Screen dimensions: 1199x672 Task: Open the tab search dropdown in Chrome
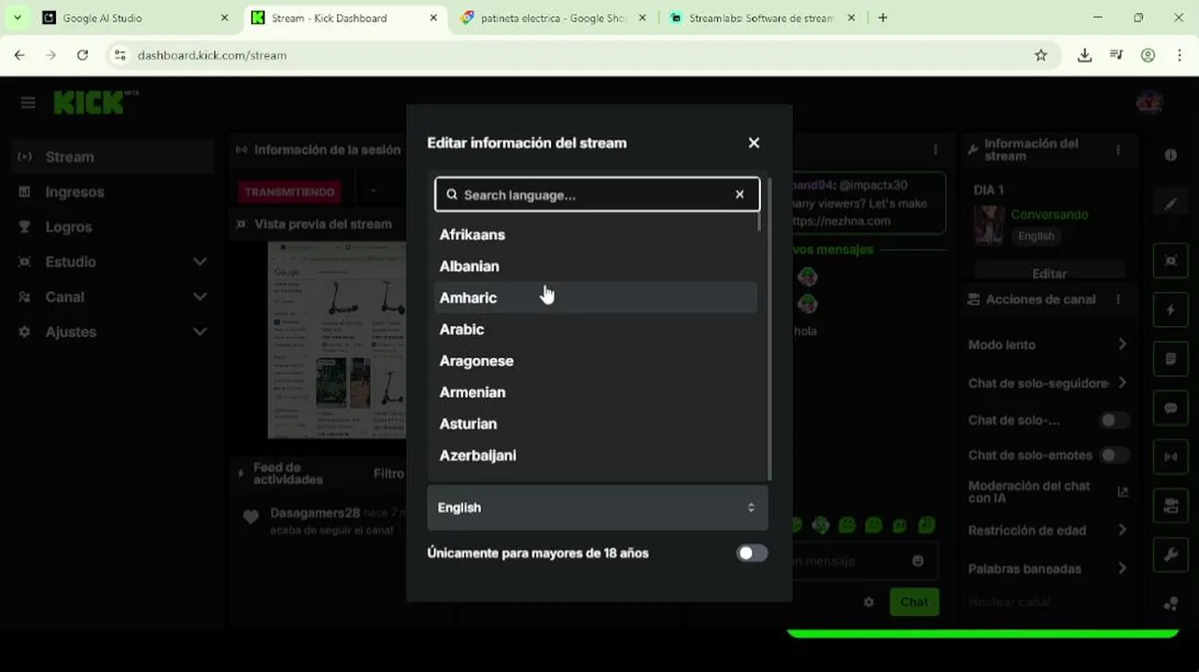tap(18, 18)
